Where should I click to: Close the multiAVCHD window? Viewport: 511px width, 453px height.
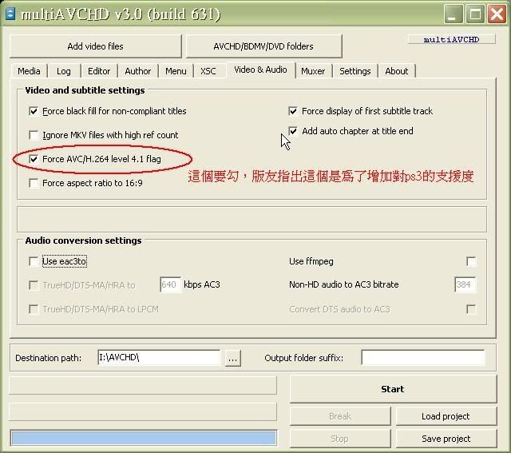pyautogui.click(x=497, y=14)
